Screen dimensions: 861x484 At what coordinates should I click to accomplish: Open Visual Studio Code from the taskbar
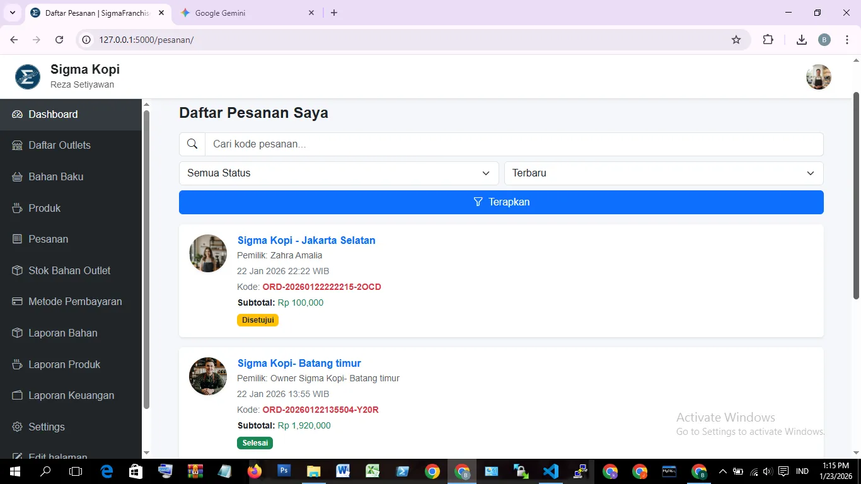pos(551,471)
